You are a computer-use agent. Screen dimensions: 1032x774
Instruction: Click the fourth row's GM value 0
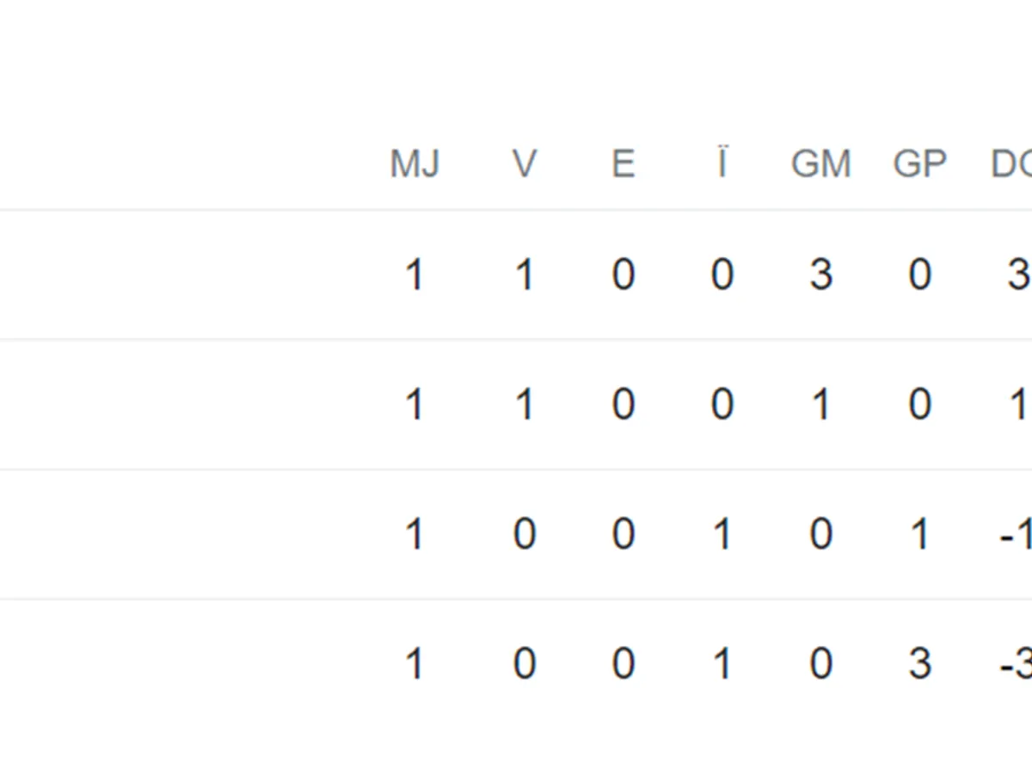point(820,664)
